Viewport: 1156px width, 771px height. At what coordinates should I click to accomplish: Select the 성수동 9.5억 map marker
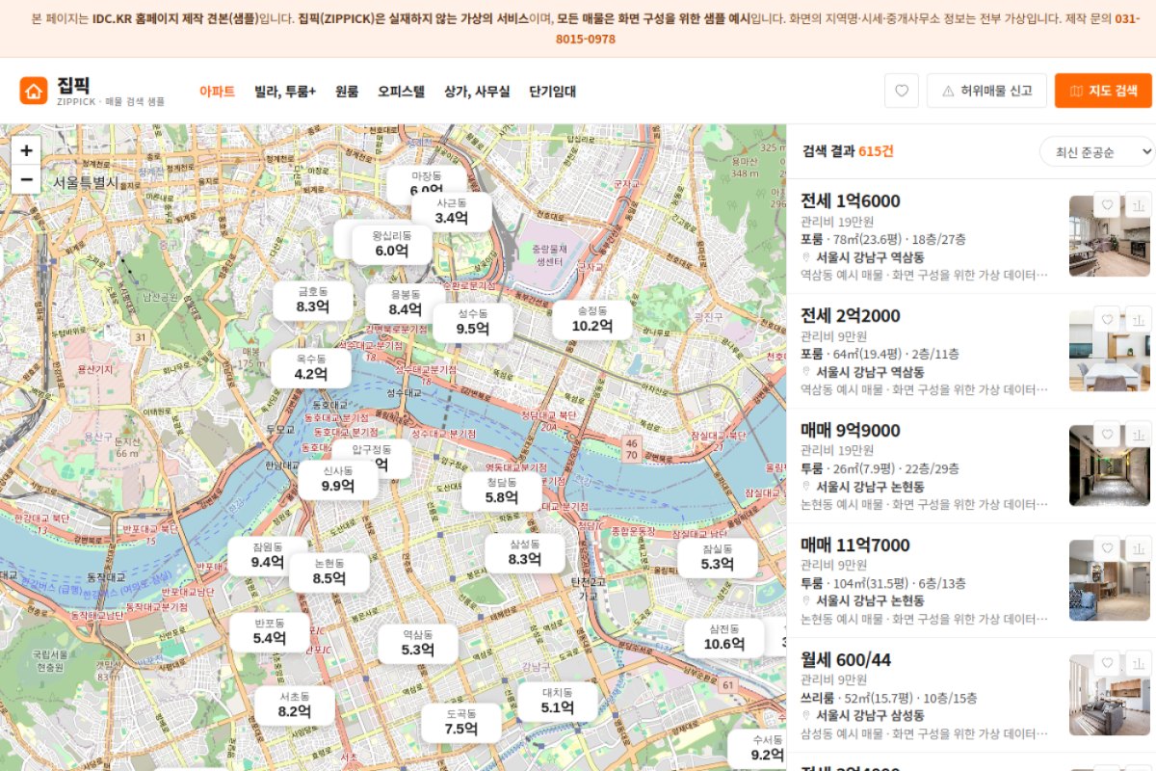(x=473, y=322)
